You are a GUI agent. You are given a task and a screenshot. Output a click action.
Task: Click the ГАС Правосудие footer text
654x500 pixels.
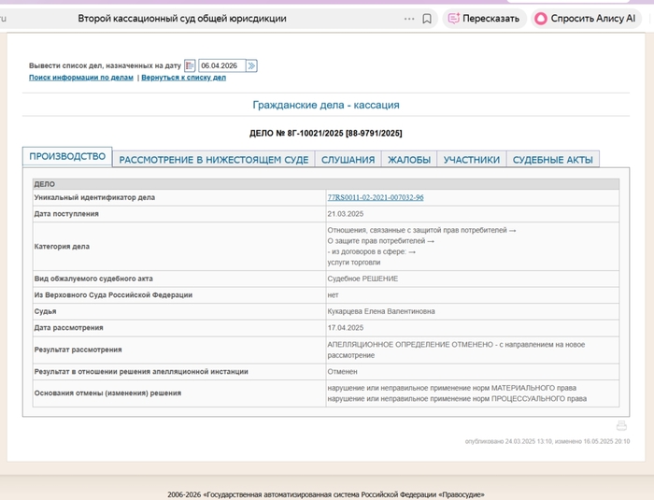(326, 494)
